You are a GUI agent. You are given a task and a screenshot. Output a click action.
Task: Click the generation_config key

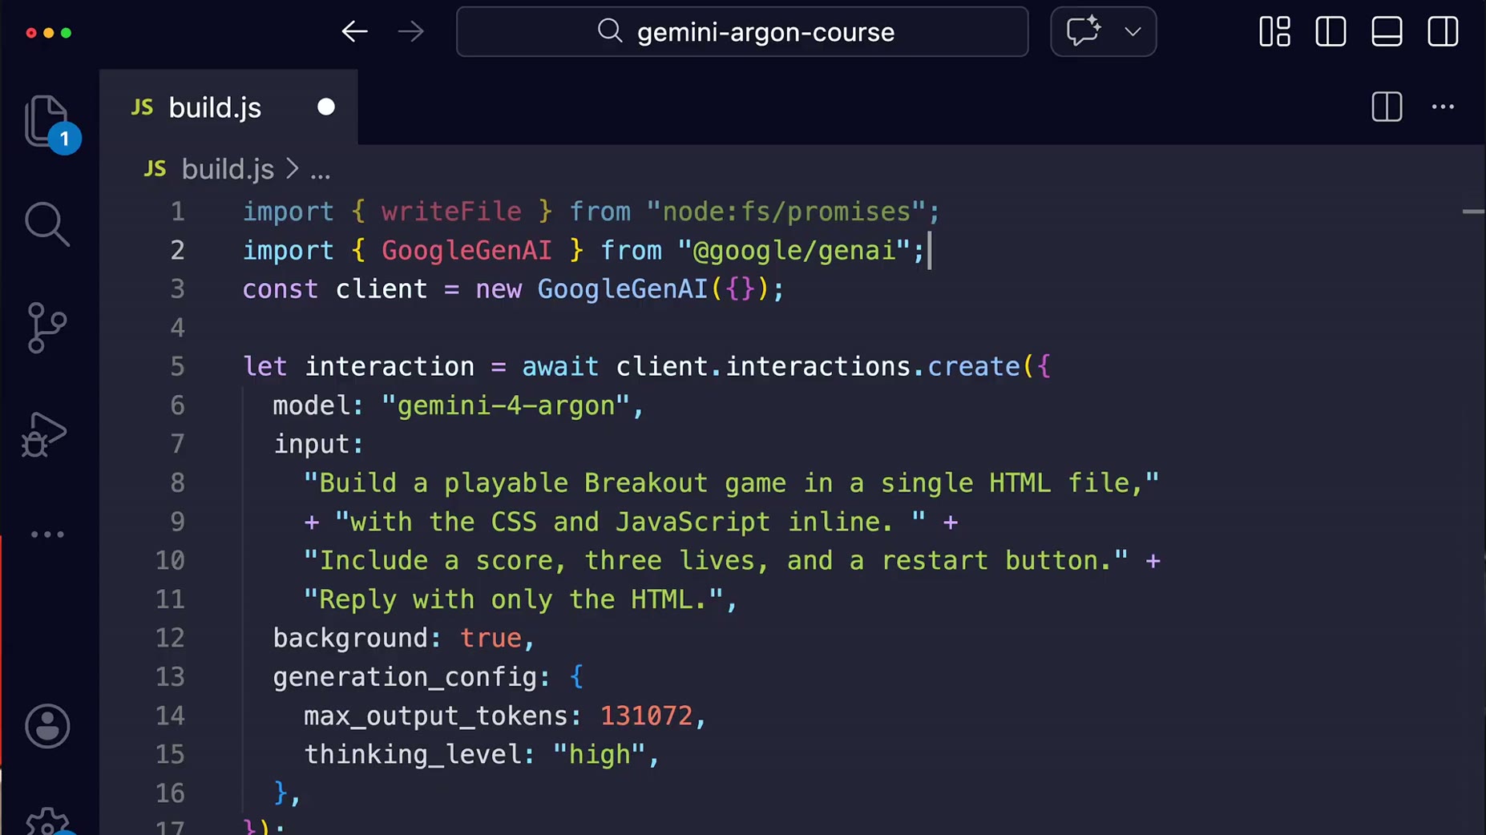coord(405,677)
